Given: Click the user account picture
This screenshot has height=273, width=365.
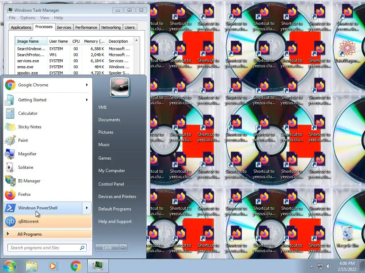Looking at the screenshot, I should point(120,87).
